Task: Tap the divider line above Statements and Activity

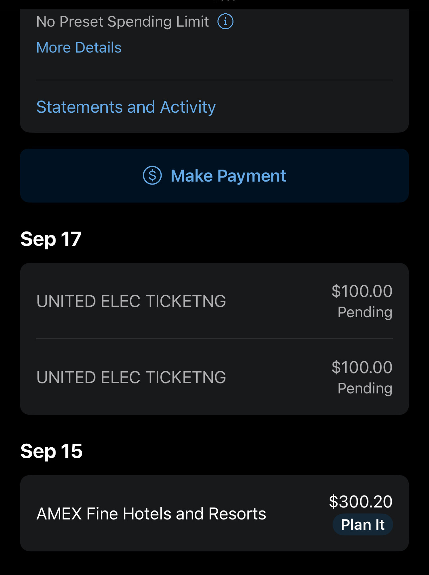Action: (x=214, y=80)
